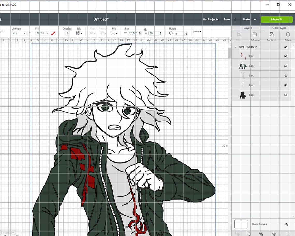Toggle visibility of the first Cut layer
295x236 pixels.
click(286, 56)
